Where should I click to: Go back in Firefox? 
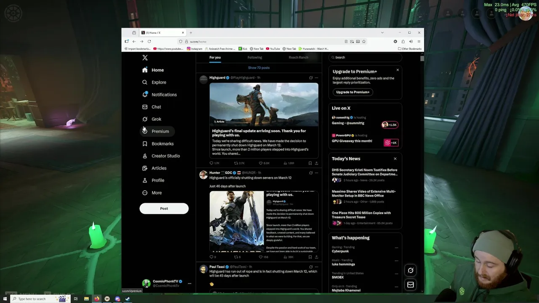pos(134,41)
